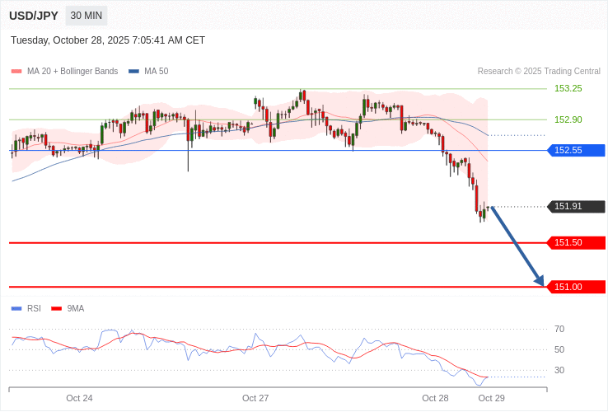Select the 151.00 red target tag
This screenshot has height=412, width=608.
576,287
